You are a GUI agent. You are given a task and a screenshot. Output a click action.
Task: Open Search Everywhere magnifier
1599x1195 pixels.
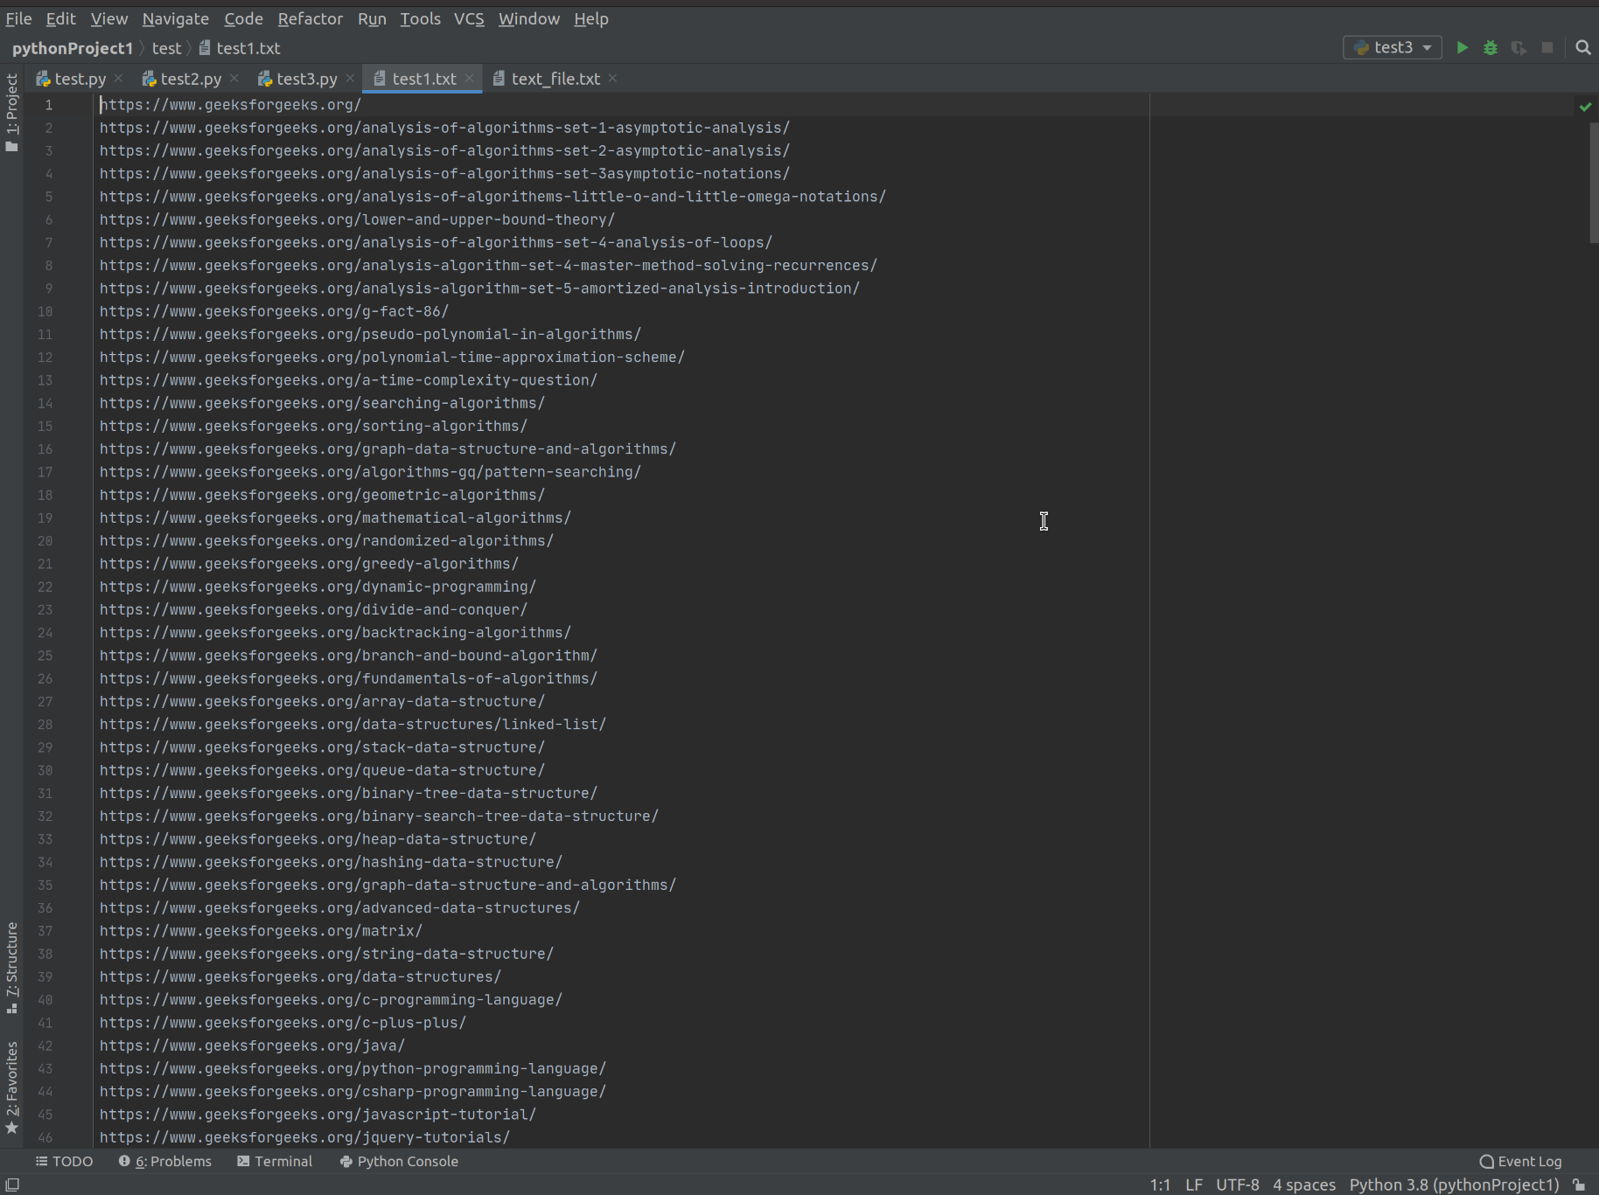point(1583,47)
